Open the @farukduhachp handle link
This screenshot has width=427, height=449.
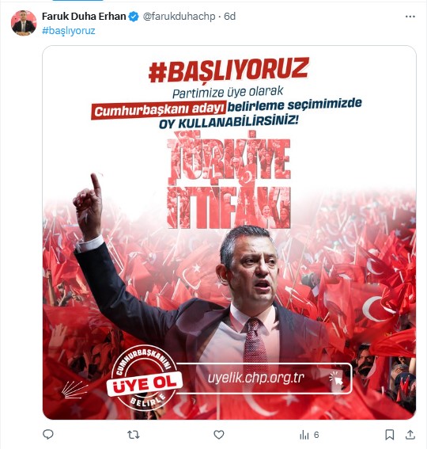coord(179,17)
